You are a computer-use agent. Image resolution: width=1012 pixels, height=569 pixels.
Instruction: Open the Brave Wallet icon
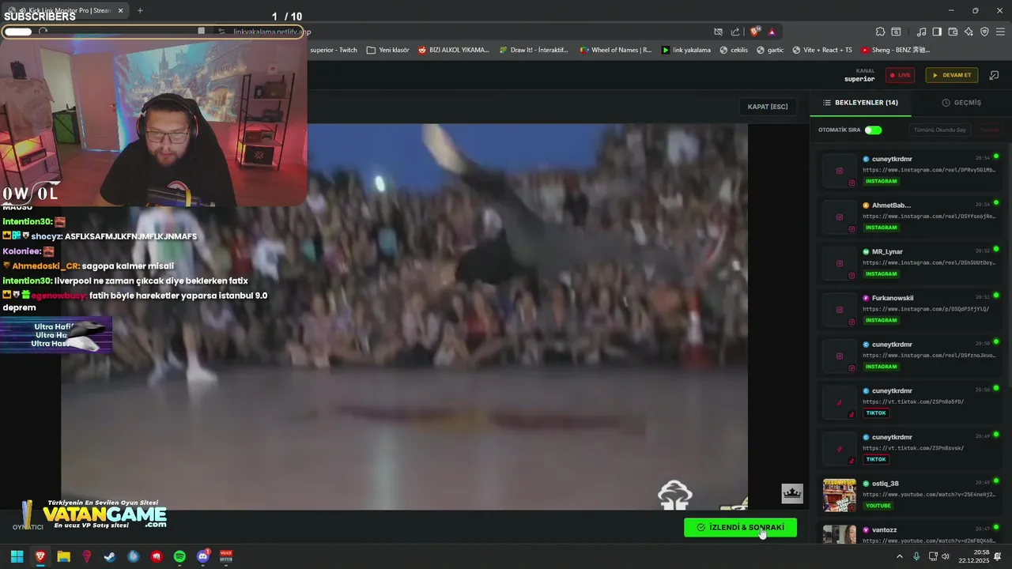[953, 32]
